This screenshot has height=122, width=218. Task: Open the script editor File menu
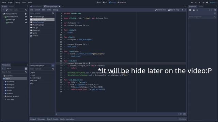point(32,10)
